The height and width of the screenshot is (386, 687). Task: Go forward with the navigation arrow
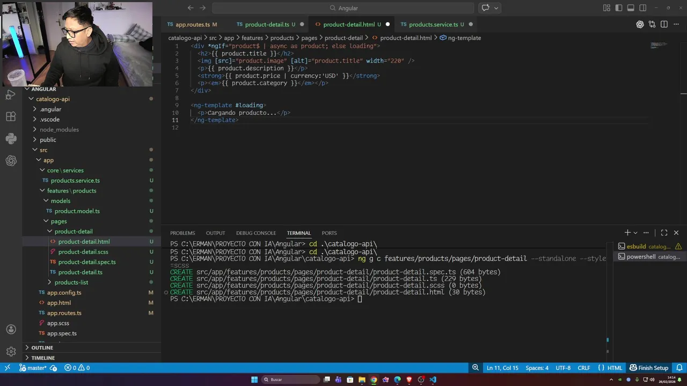(x=202, y=8)
